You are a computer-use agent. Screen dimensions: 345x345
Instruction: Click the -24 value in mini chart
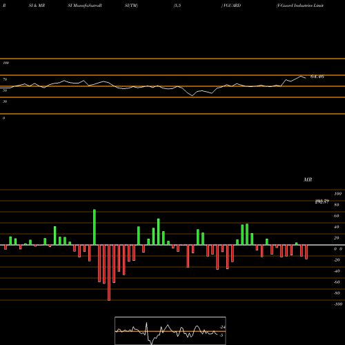[222, 327]
